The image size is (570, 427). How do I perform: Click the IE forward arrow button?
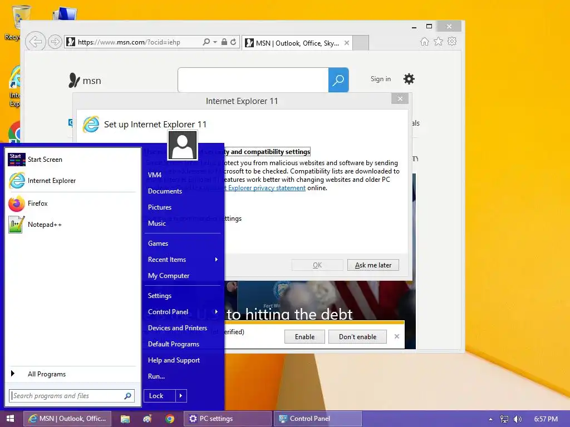(x=55, y=42)
